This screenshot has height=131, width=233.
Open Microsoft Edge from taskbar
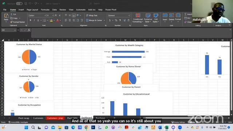(73, 127)
